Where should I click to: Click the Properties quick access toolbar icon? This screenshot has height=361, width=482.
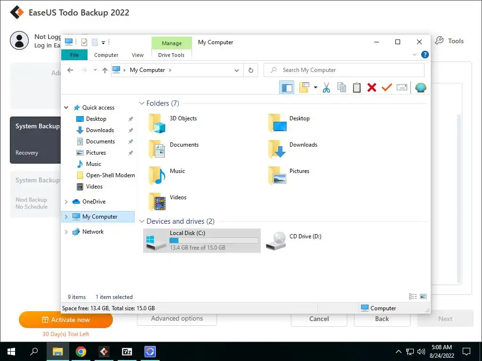[84, 42]
